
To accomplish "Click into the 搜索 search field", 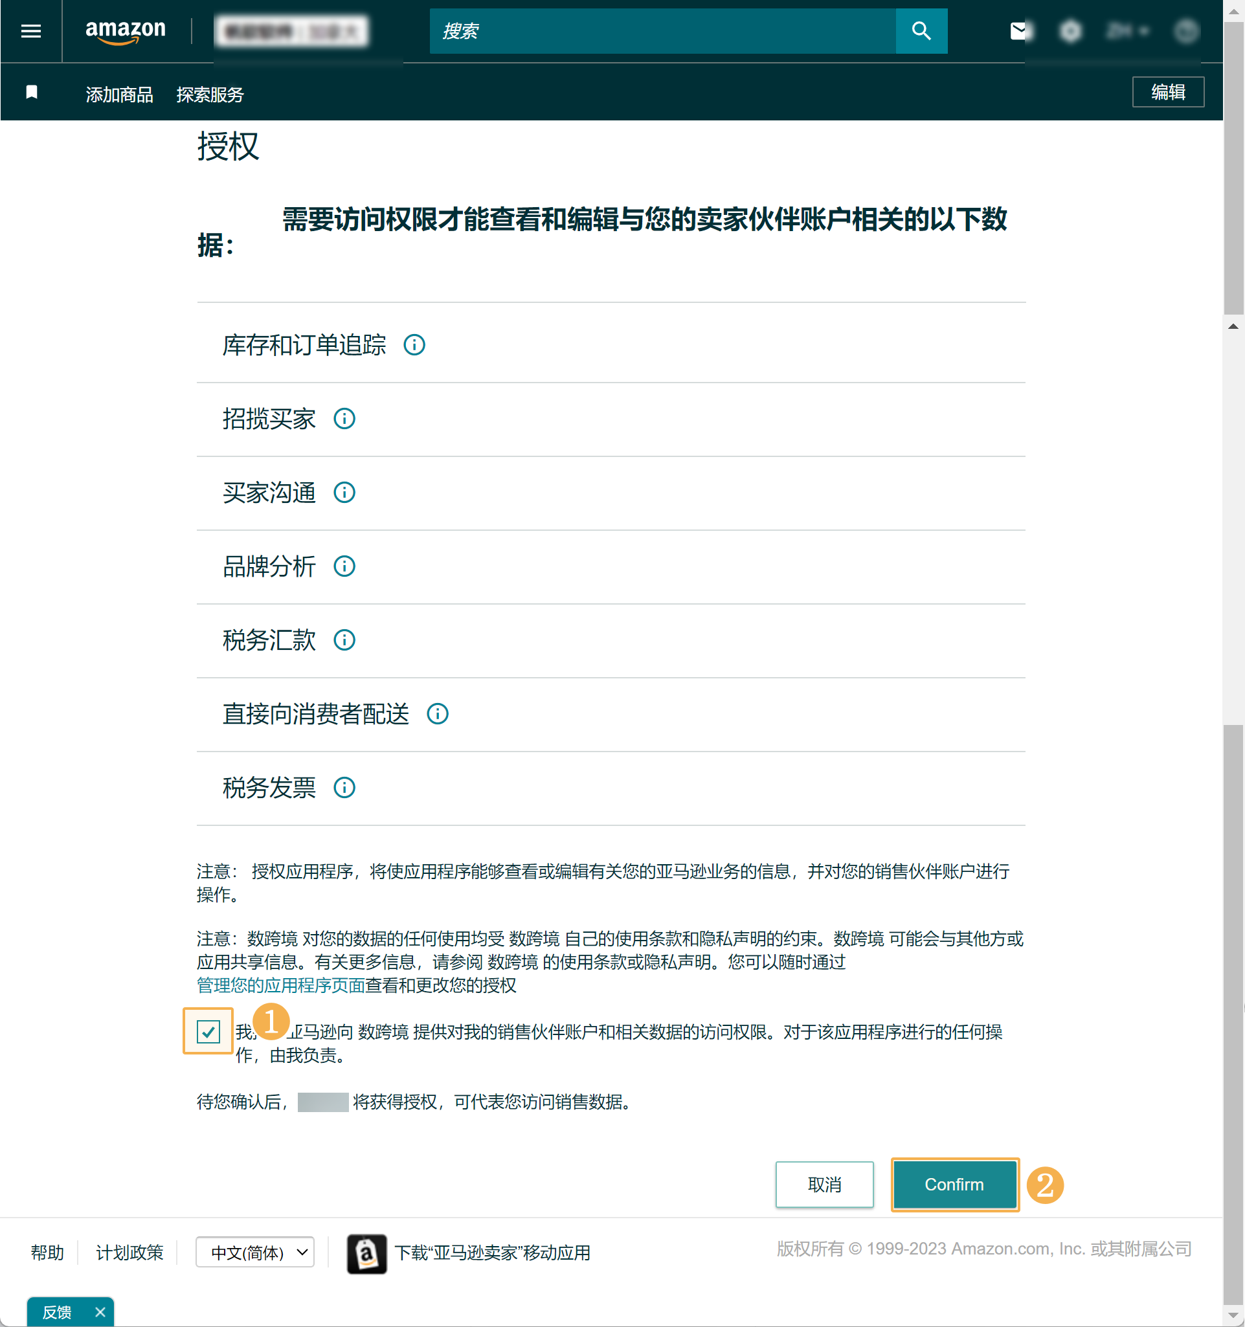I will pos(661,30).
